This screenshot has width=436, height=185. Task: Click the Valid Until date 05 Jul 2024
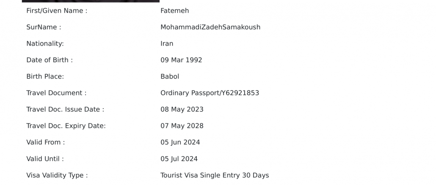179,159
